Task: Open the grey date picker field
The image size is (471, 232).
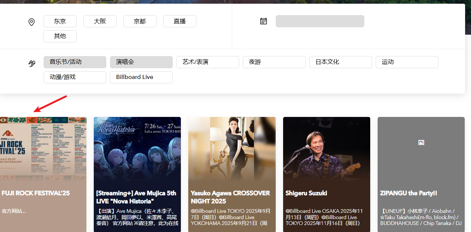Action: coord(320,21)
